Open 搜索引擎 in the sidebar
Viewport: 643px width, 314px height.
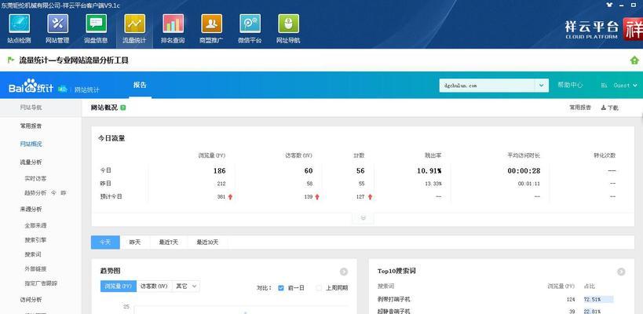click(35, 239)
